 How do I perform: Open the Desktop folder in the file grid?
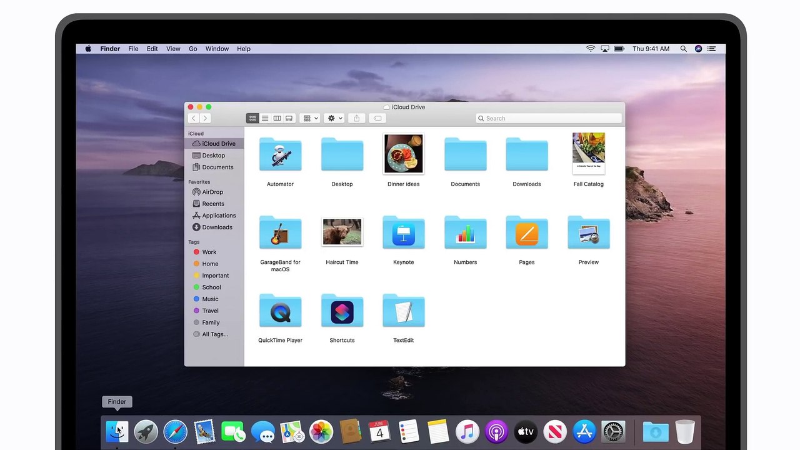coord(342,154)
